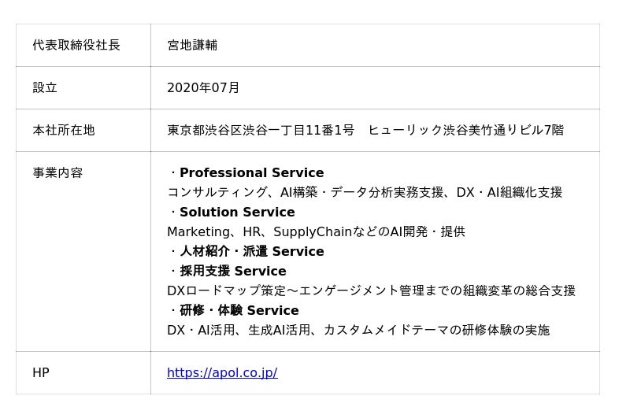Select the Marketing、HR、SupplyChain description line

click(x=316, y=231)
